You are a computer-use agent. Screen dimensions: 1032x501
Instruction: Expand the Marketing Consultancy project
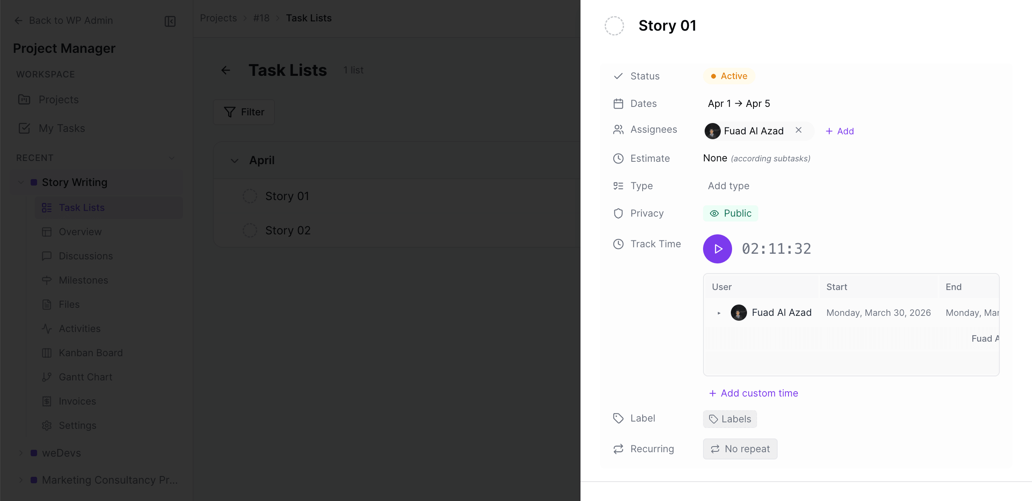21,480
